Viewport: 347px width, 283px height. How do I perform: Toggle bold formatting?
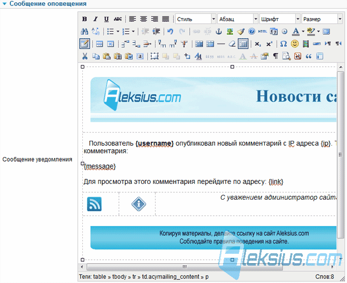point(84,19)
